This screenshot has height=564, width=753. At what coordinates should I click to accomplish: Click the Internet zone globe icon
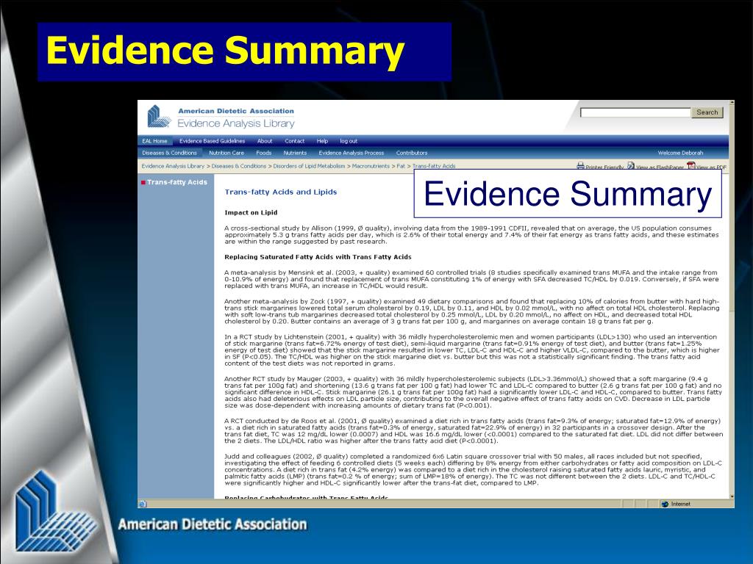click(665, 504)
